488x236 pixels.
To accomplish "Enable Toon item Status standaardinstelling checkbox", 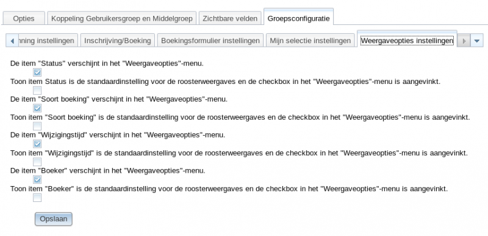I will 37,91.
